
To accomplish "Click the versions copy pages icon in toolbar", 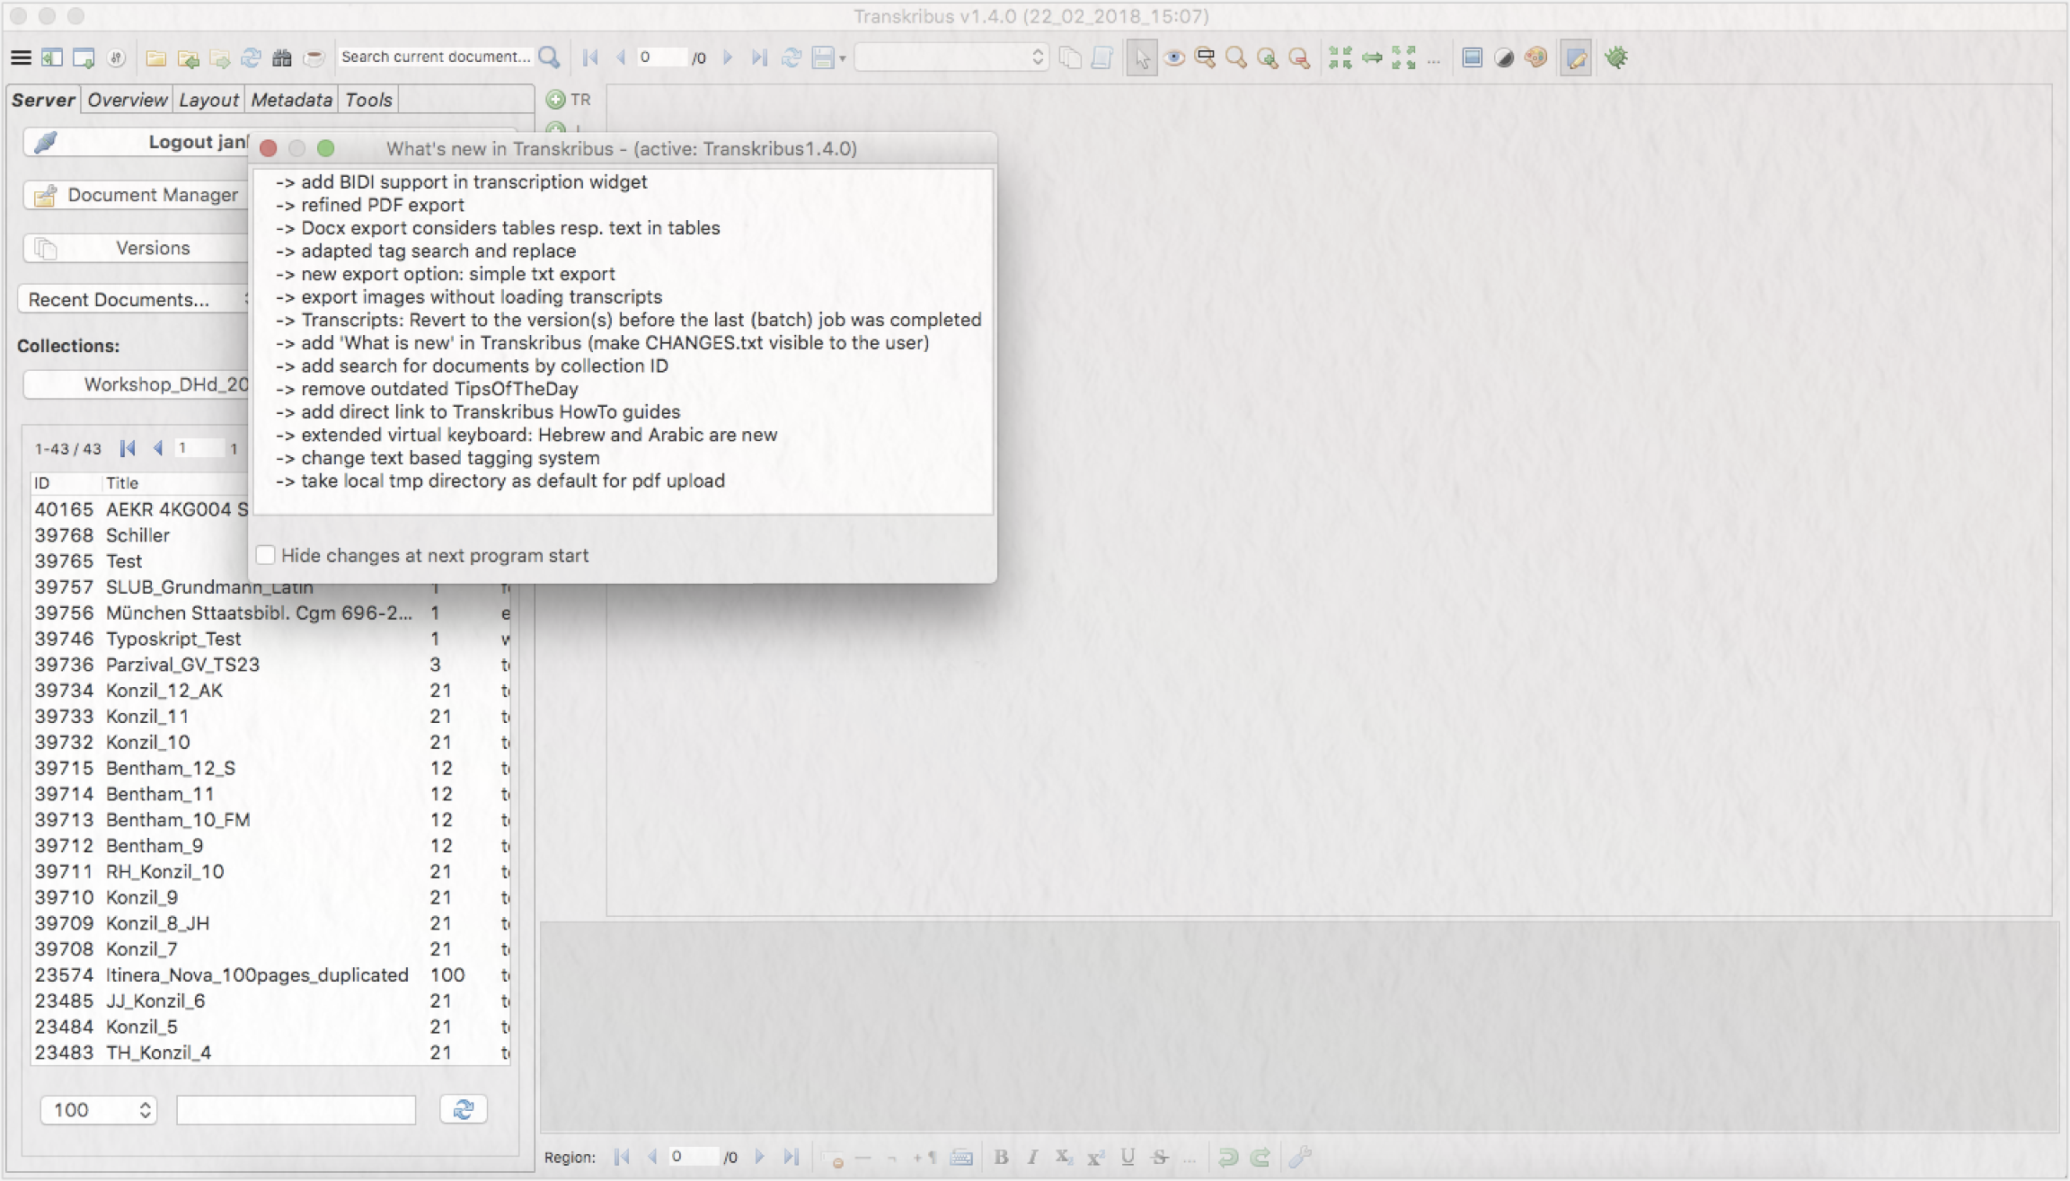I will click(1070, 57).
